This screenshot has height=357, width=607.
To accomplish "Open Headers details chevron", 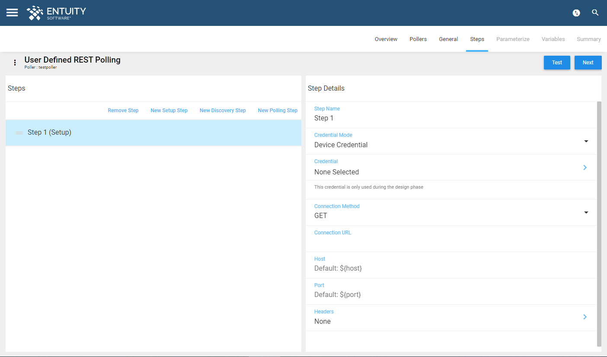I will (585, 317).
